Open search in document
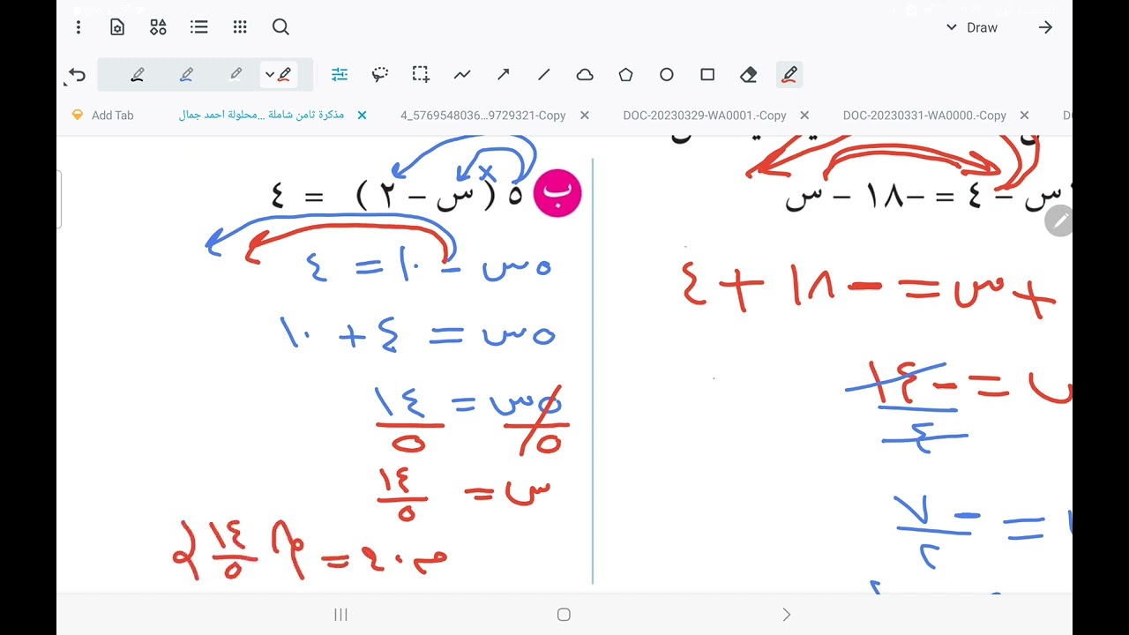This screenshot has width=1129, height=635. click(280, 27)
